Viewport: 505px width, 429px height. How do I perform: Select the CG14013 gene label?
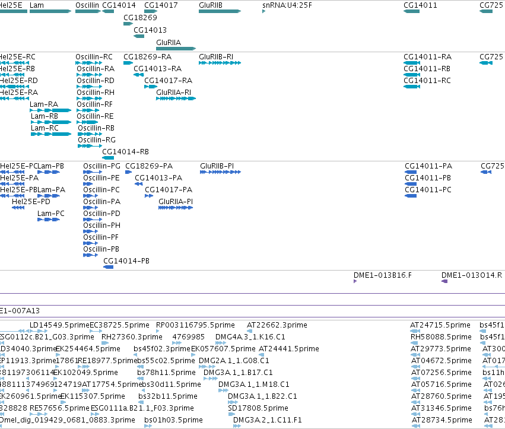pos(150,30)
